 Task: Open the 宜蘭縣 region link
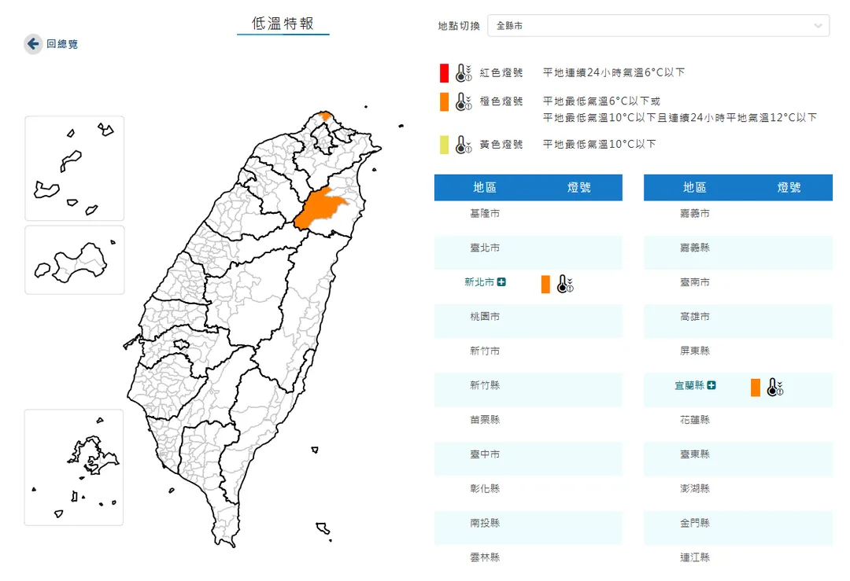click(689, 385)
